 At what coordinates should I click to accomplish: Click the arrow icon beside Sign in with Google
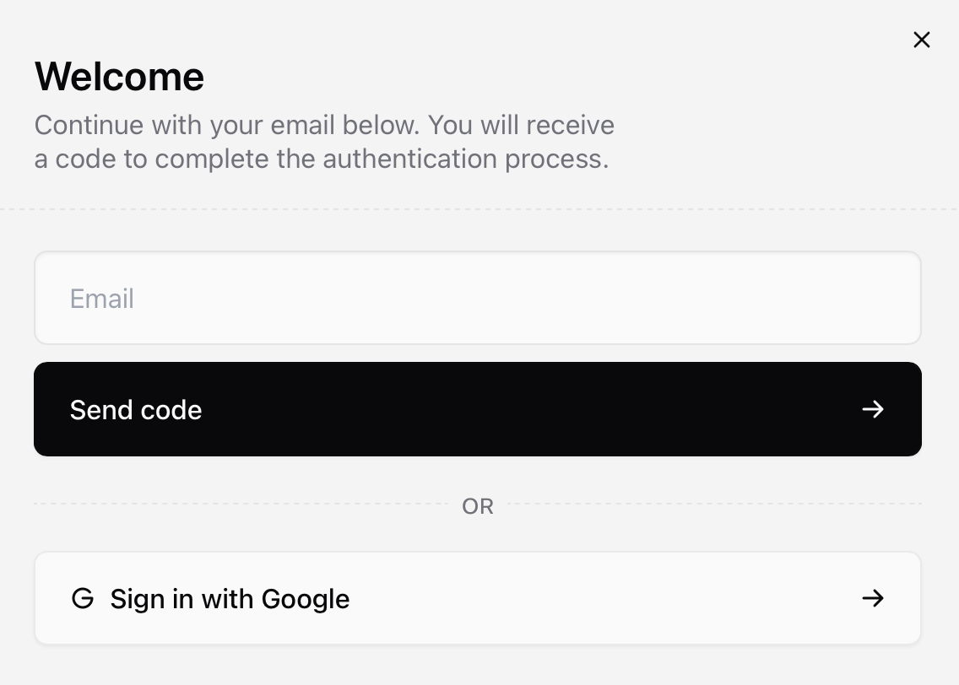[x=873, y=598]
